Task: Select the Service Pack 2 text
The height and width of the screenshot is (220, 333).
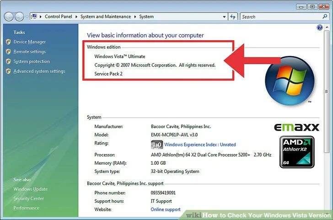Action: (108, 74)
